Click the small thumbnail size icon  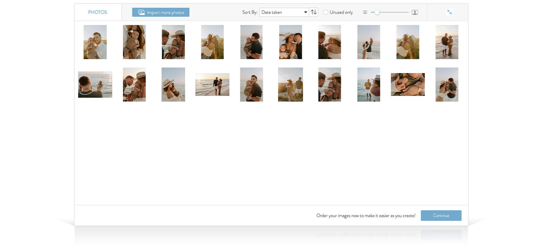pyautogui.click(x=365, y=12)
